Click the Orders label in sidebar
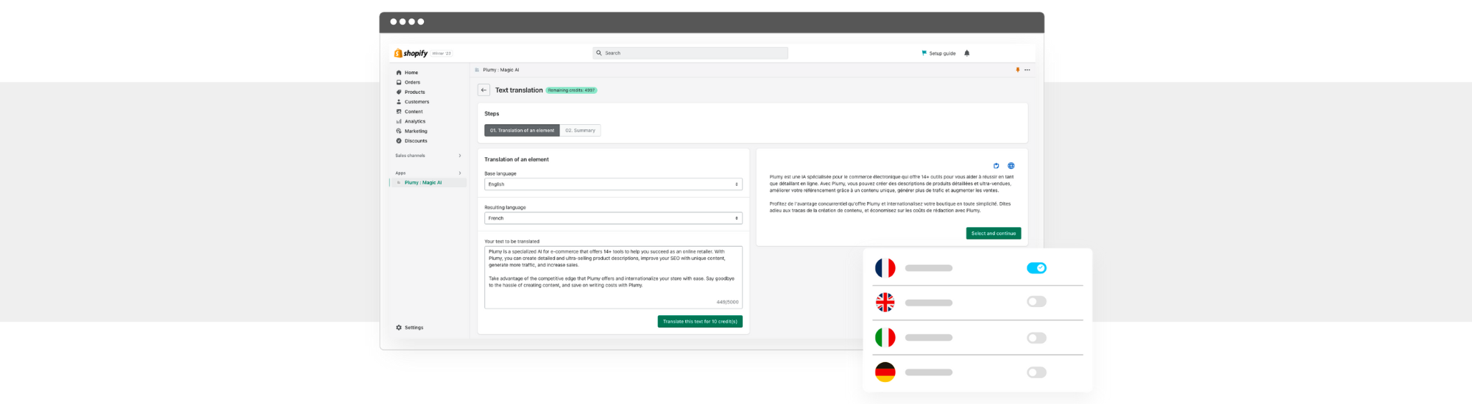 (412, 82)
